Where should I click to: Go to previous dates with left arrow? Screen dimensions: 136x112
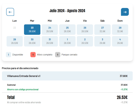10,12
